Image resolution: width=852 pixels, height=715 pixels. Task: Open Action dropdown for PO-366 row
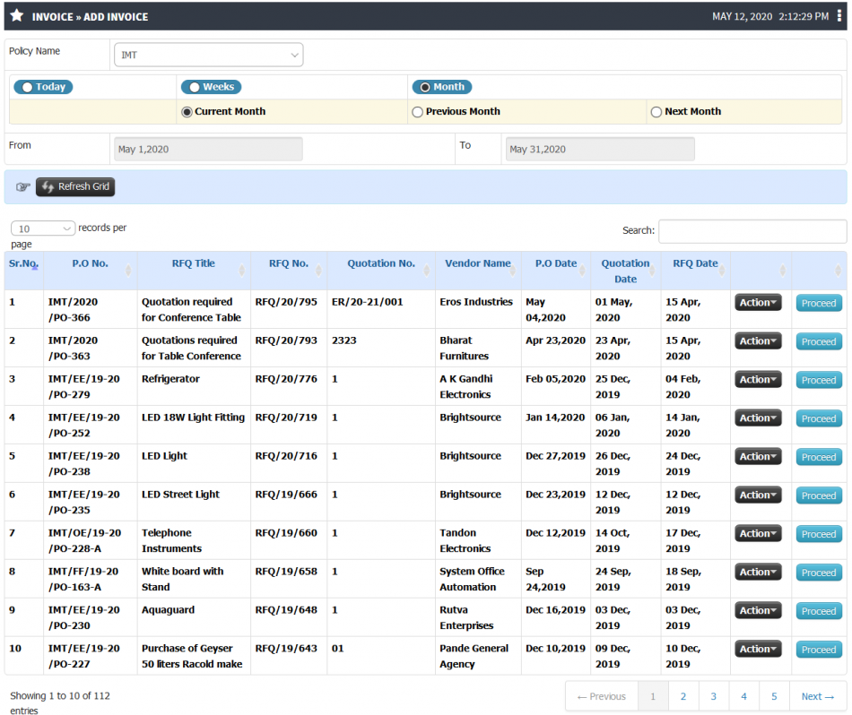[758, 302]
